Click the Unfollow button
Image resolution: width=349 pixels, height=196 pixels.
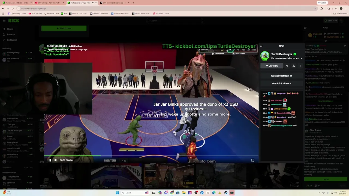(272, 66)
